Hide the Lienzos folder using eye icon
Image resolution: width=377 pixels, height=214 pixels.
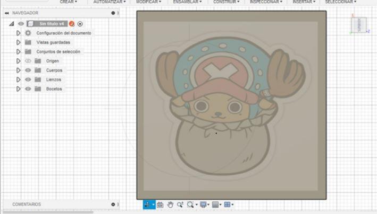click(28, 79)
